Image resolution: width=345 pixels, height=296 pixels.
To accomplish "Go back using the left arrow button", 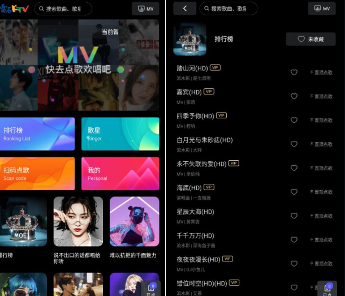I will click(x=184, y=8).
